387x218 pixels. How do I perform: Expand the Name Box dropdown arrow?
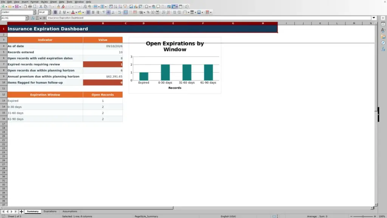coord(26,18)
